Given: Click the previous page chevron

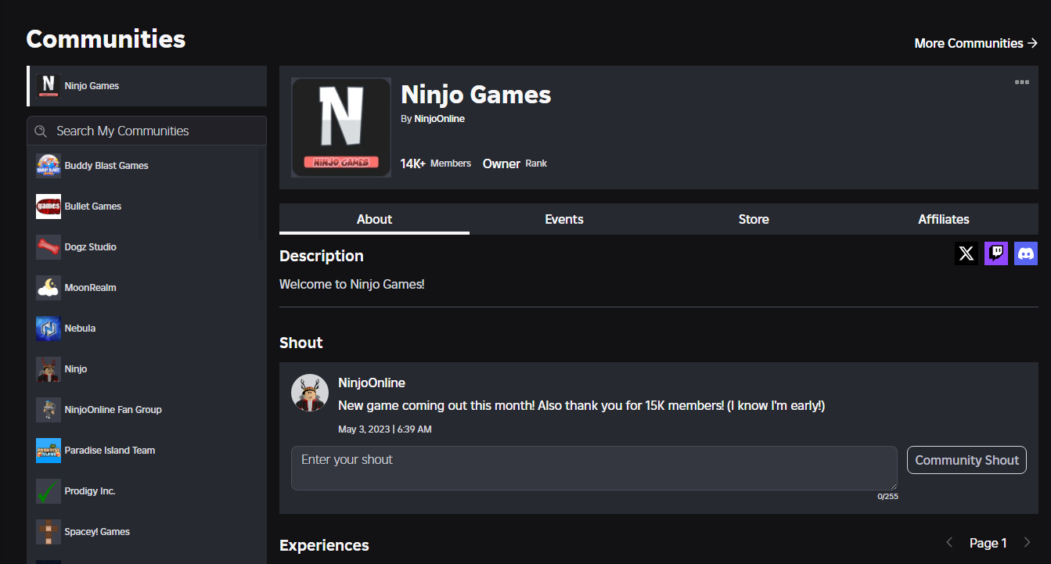Looking at the screenshot, I should tap(949, 542).
